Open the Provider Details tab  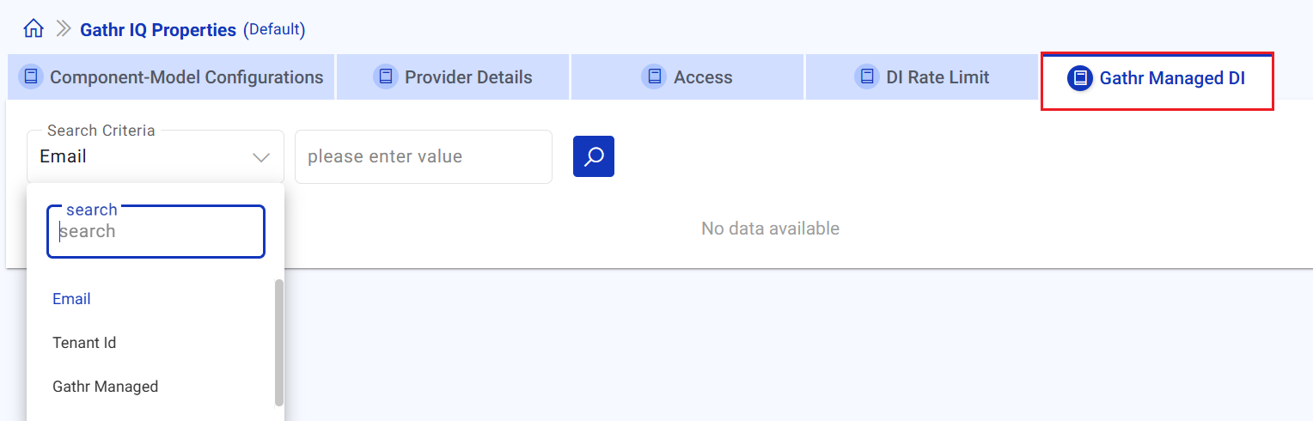(468, 77)
